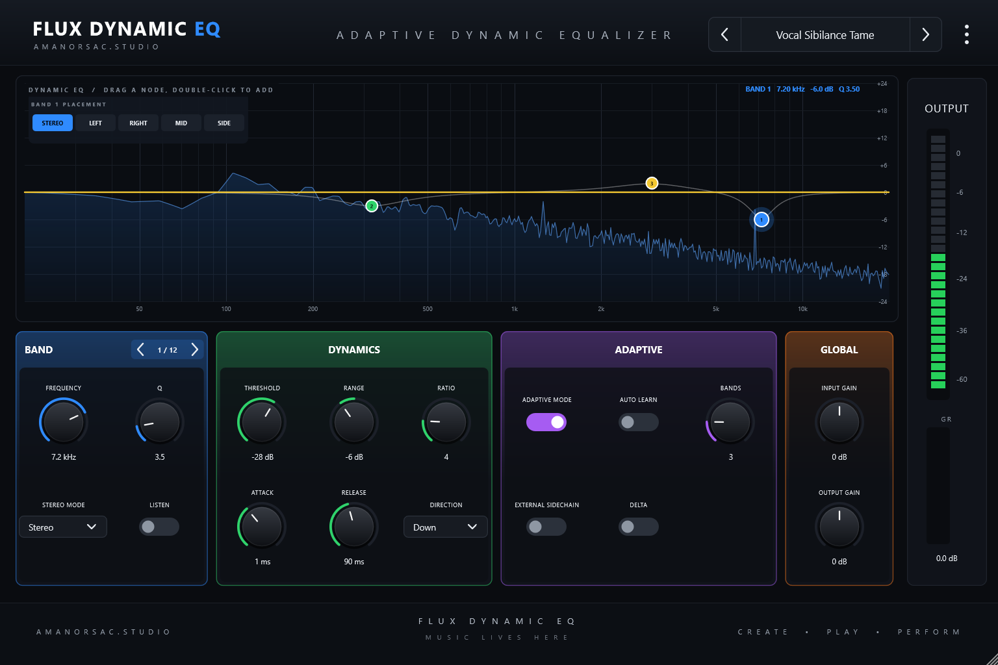
Task: Click the Band 1 info readout in graph
Action: pos(802,89)
